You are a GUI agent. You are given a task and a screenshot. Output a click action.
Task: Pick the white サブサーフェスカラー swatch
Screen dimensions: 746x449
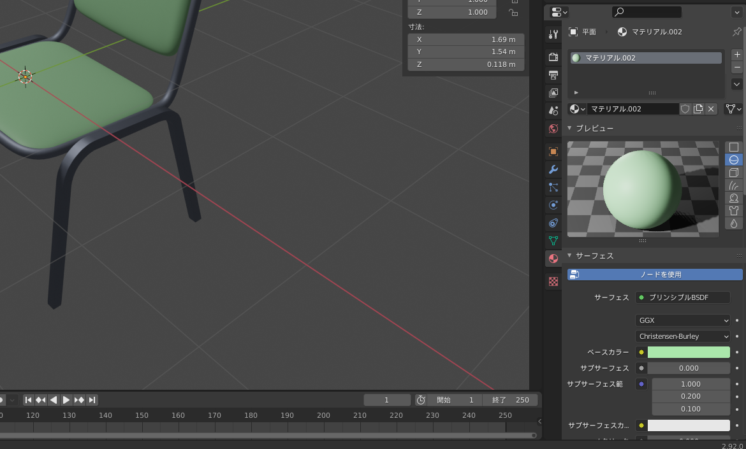(689, 425)
